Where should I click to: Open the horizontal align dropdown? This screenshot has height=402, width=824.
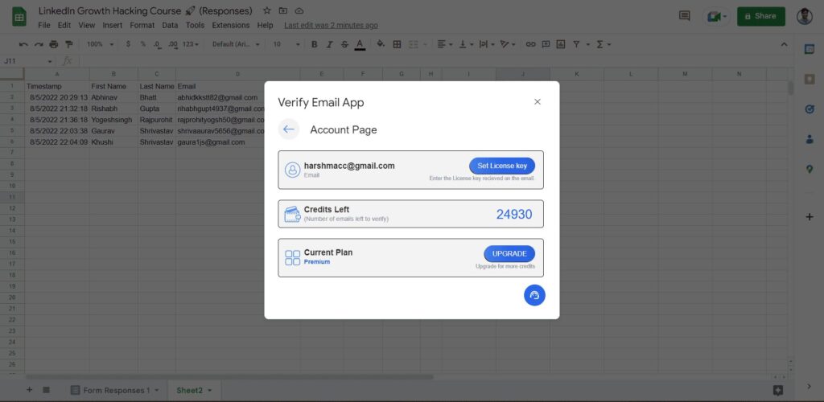point(444,44)
